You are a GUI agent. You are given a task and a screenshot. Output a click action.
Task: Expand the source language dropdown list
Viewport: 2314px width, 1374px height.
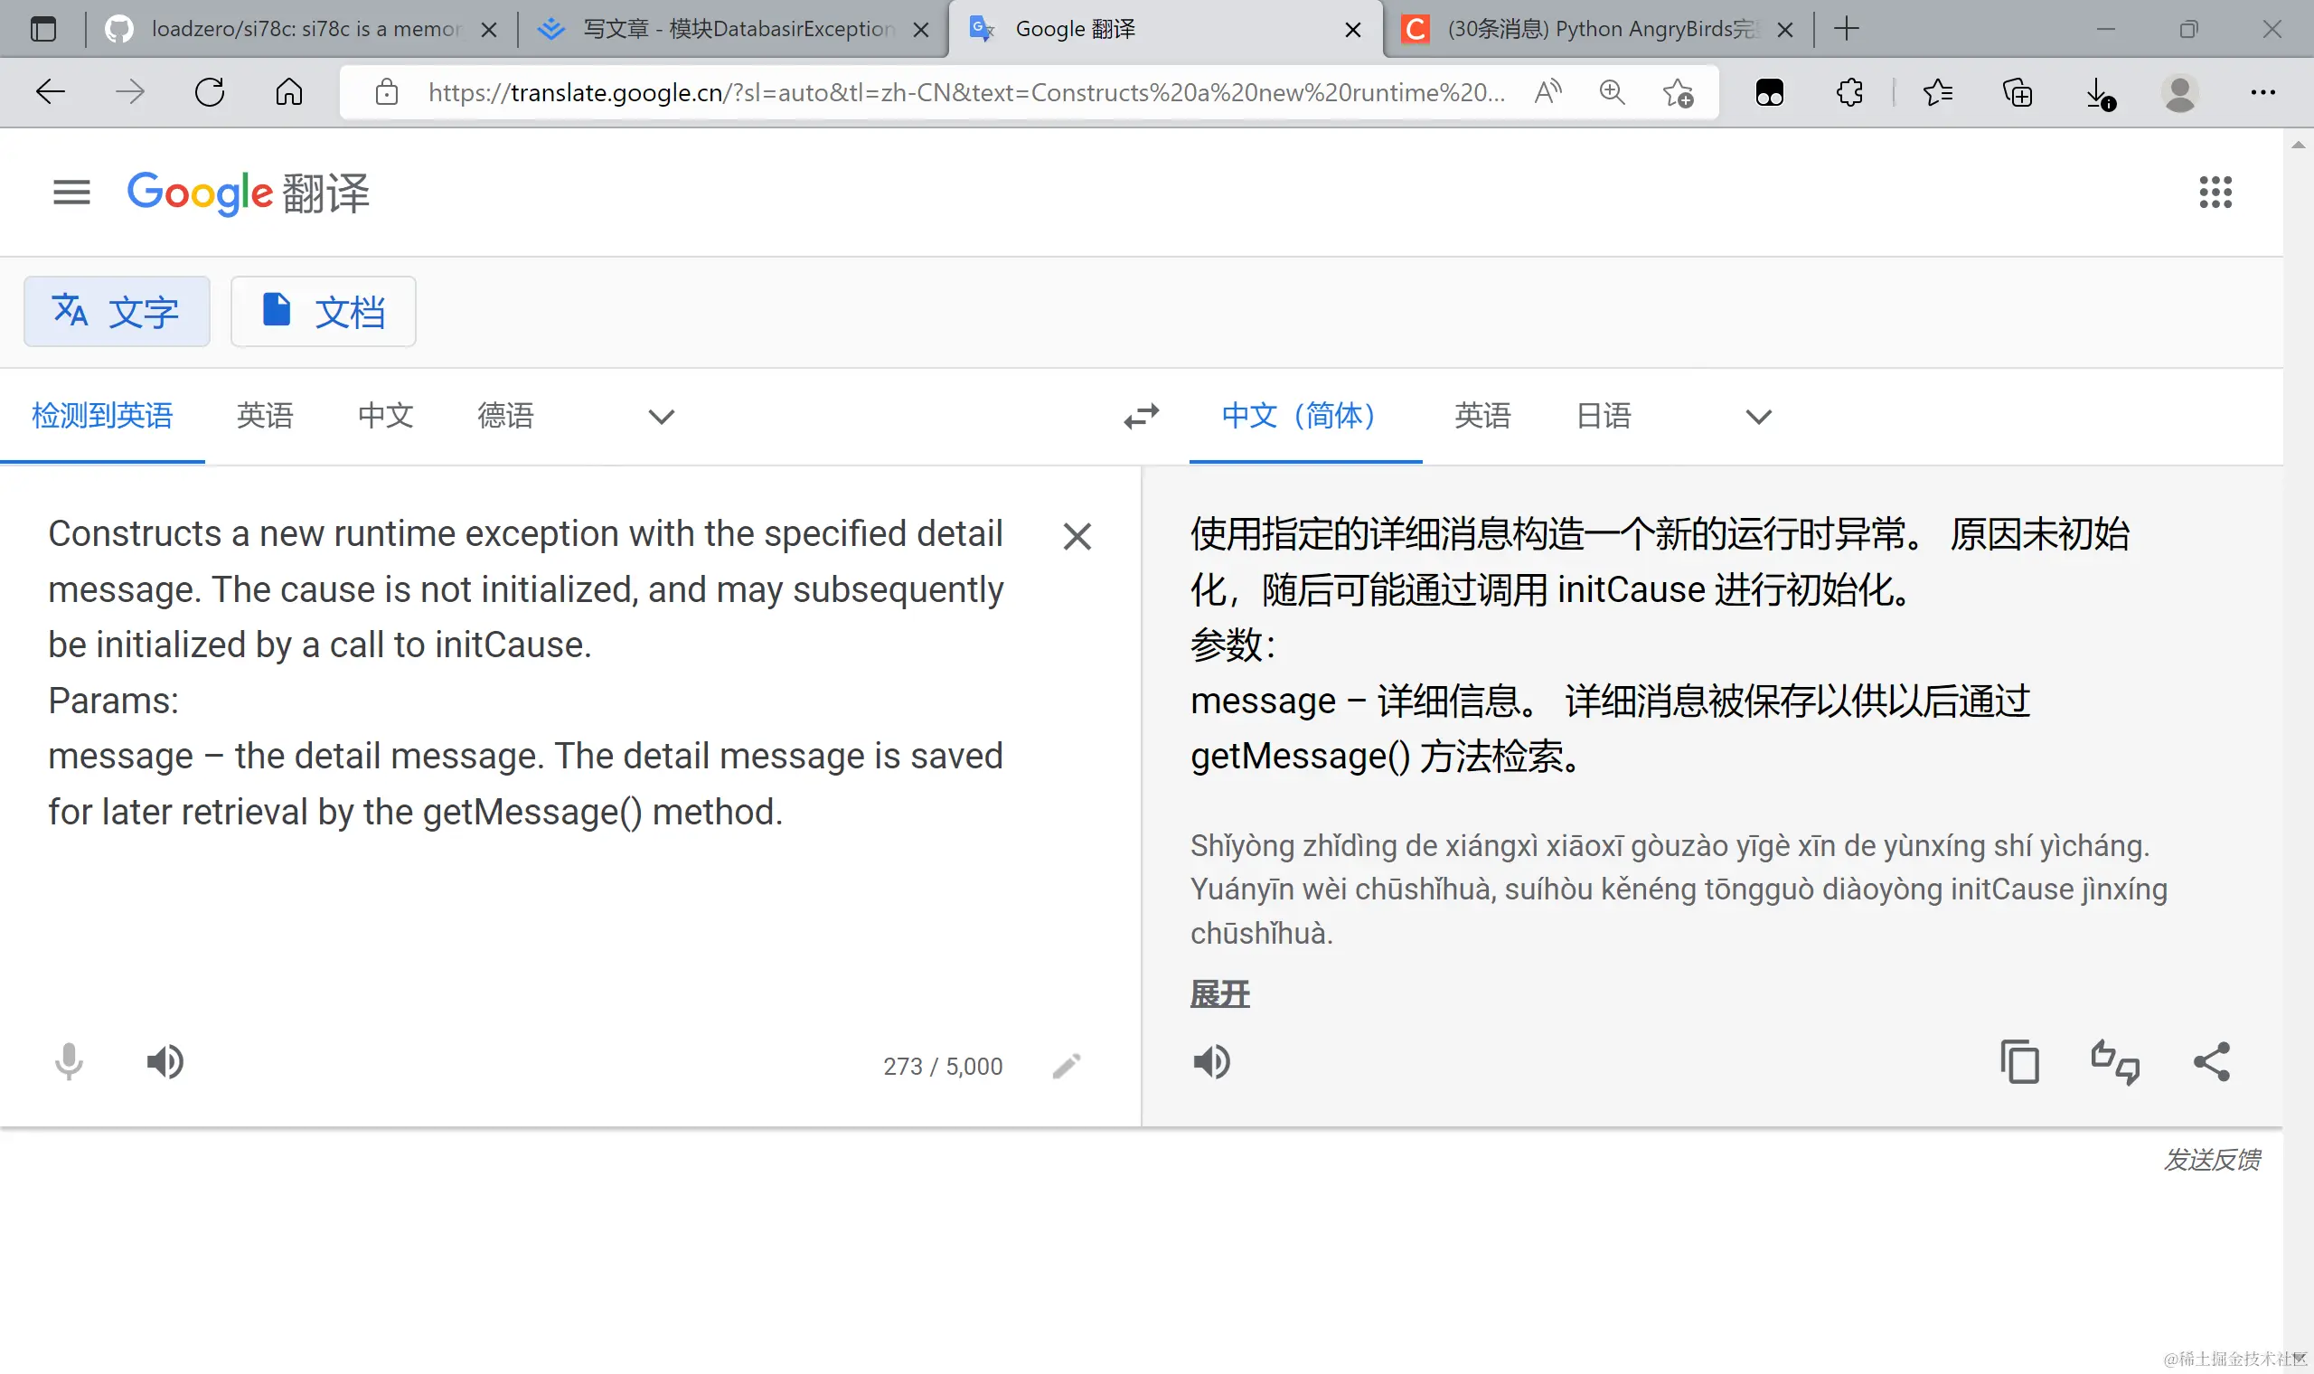point(661,417)
